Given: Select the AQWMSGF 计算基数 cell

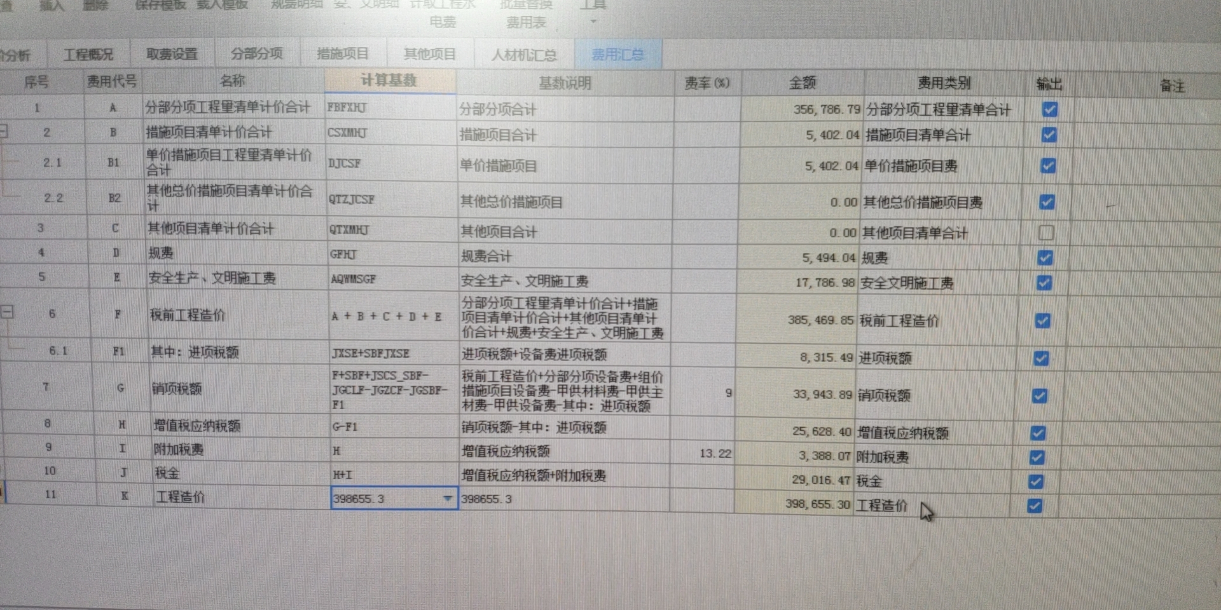Looking at the screenshot, I should click(x=392, y=280).
